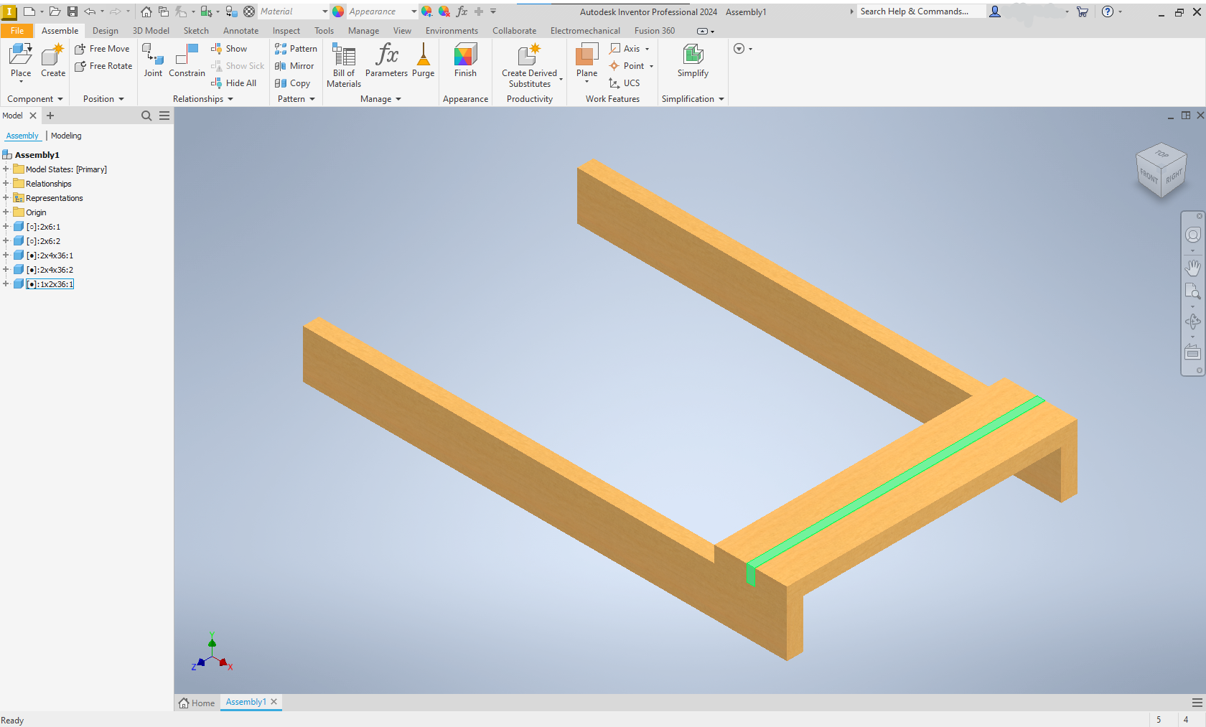This screenshot has width=1206, height=727.
Task: Expand the 2x4x36:2 component node
Action: 6,270
